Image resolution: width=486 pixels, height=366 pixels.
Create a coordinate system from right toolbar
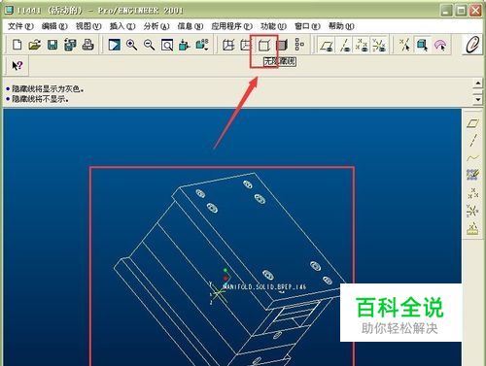tap(473, 211)
